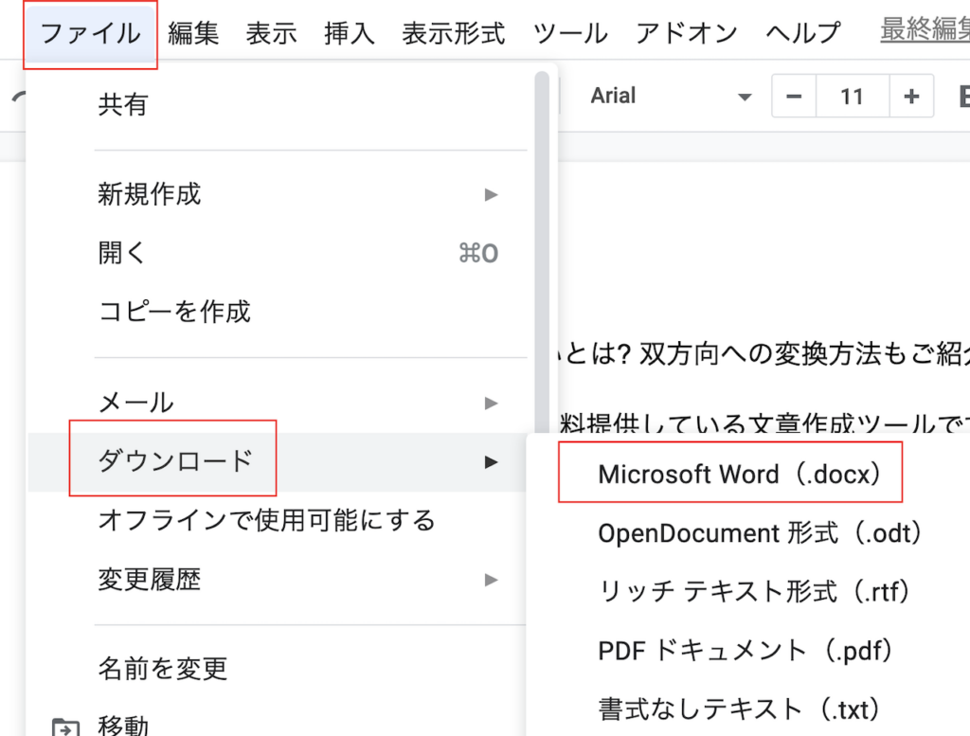Open the Arial font dropdown
Viewport: 970px width, 736px height.
pos(670,97)
